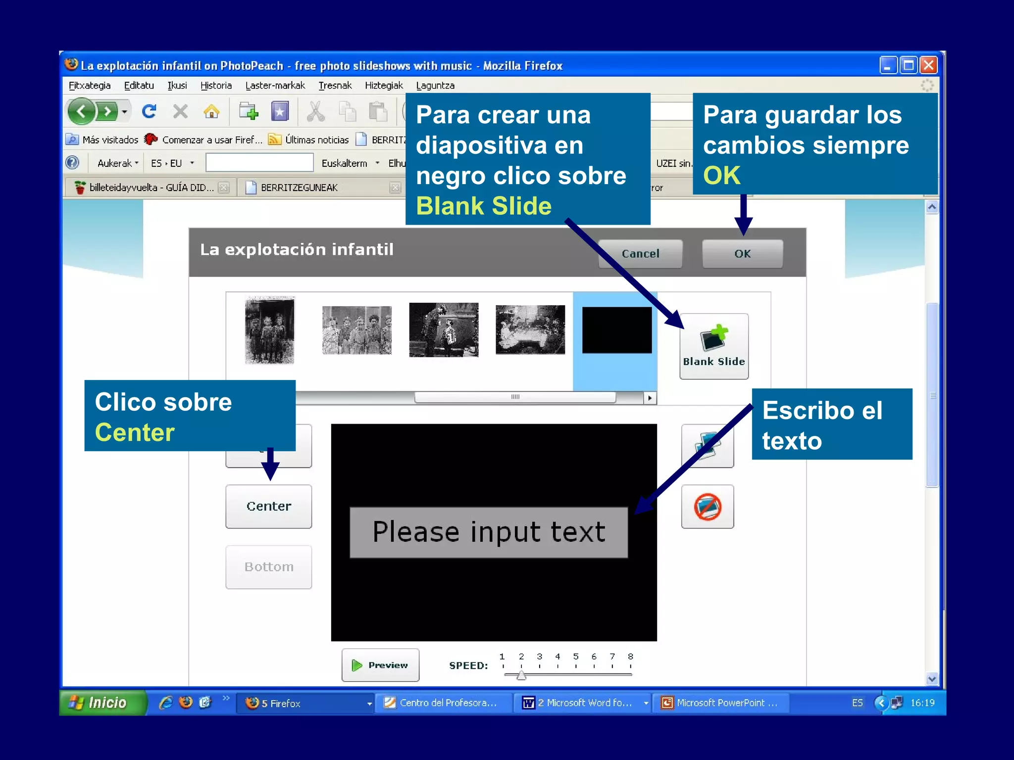Open the Fitxategia menu

[90, 85]
